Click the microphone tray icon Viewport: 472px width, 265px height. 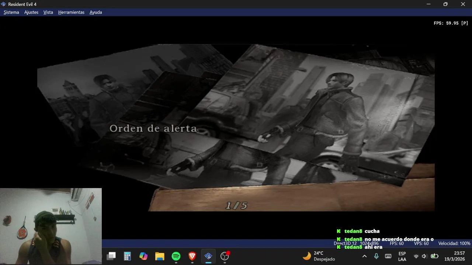tap(376, 256)
